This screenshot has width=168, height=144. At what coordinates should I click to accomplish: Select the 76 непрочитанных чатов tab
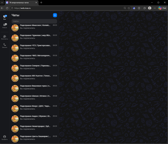click(x=22, y=3)
